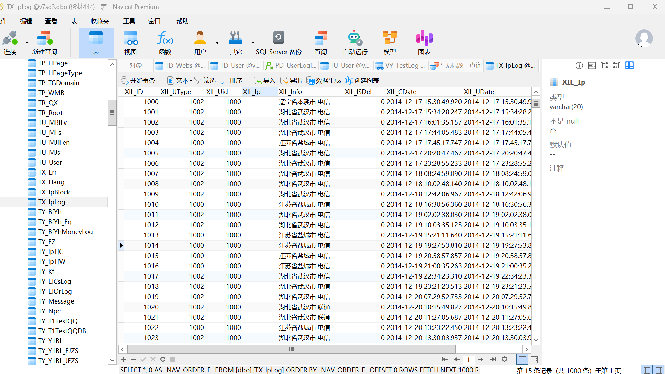Image resolution: width=665 pixels, height=374 pixels.
Task: Expand the Connection dropdown arrow
Action: point(27,43)
